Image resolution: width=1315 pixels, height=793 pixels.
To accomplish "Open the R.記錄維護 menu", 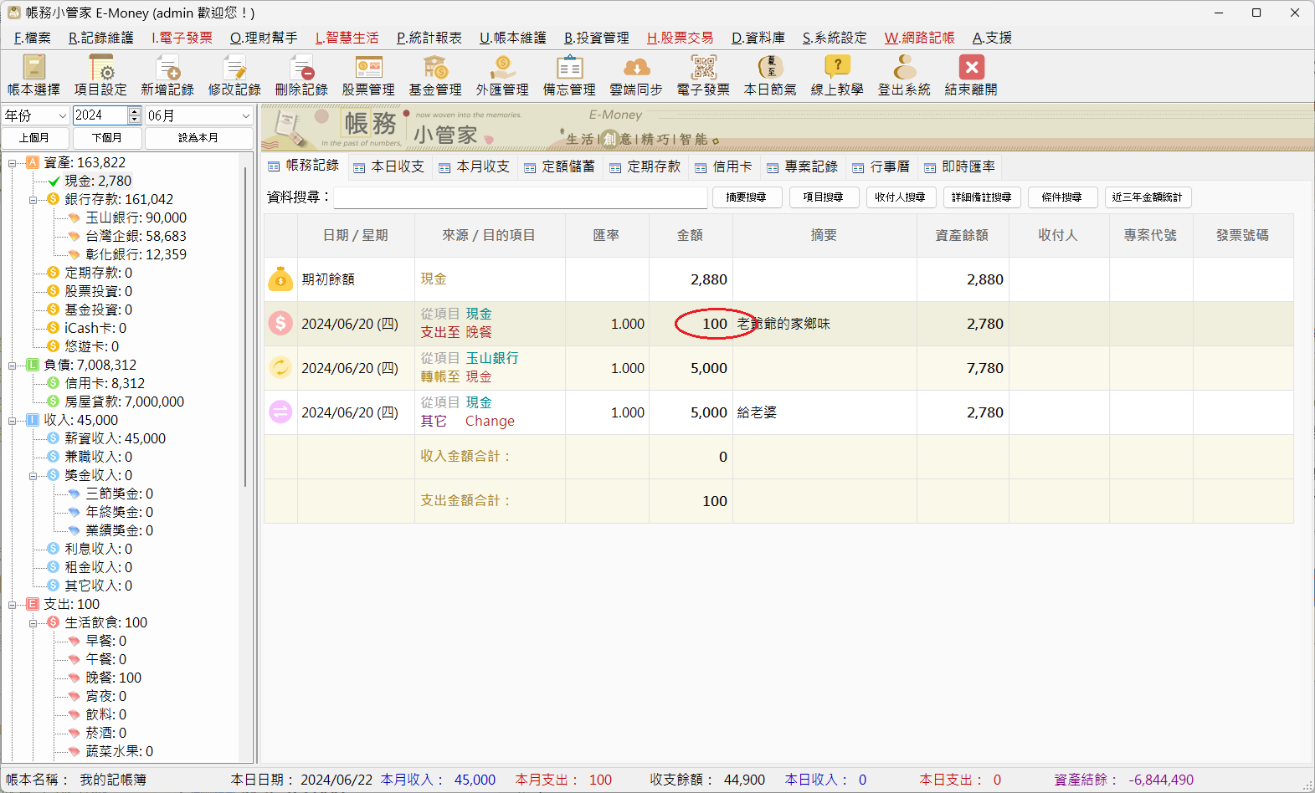I will tap(101, 38).
